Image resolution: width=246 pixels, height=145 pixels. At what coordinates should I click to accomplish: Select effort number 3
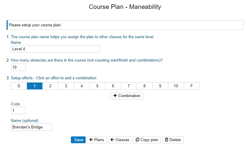click(x=66, y=86)
